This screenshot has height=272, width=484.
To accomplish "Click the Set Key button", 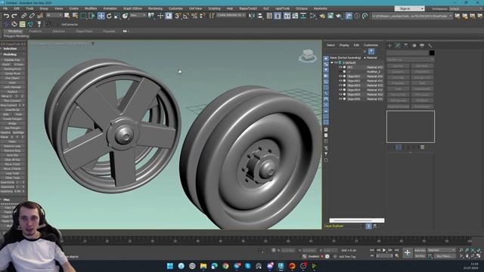I will [420, 256].
